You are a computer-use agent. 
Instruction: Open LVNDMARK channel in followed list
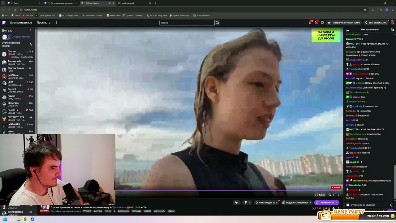pyautogui.click(x=18, y=125)
